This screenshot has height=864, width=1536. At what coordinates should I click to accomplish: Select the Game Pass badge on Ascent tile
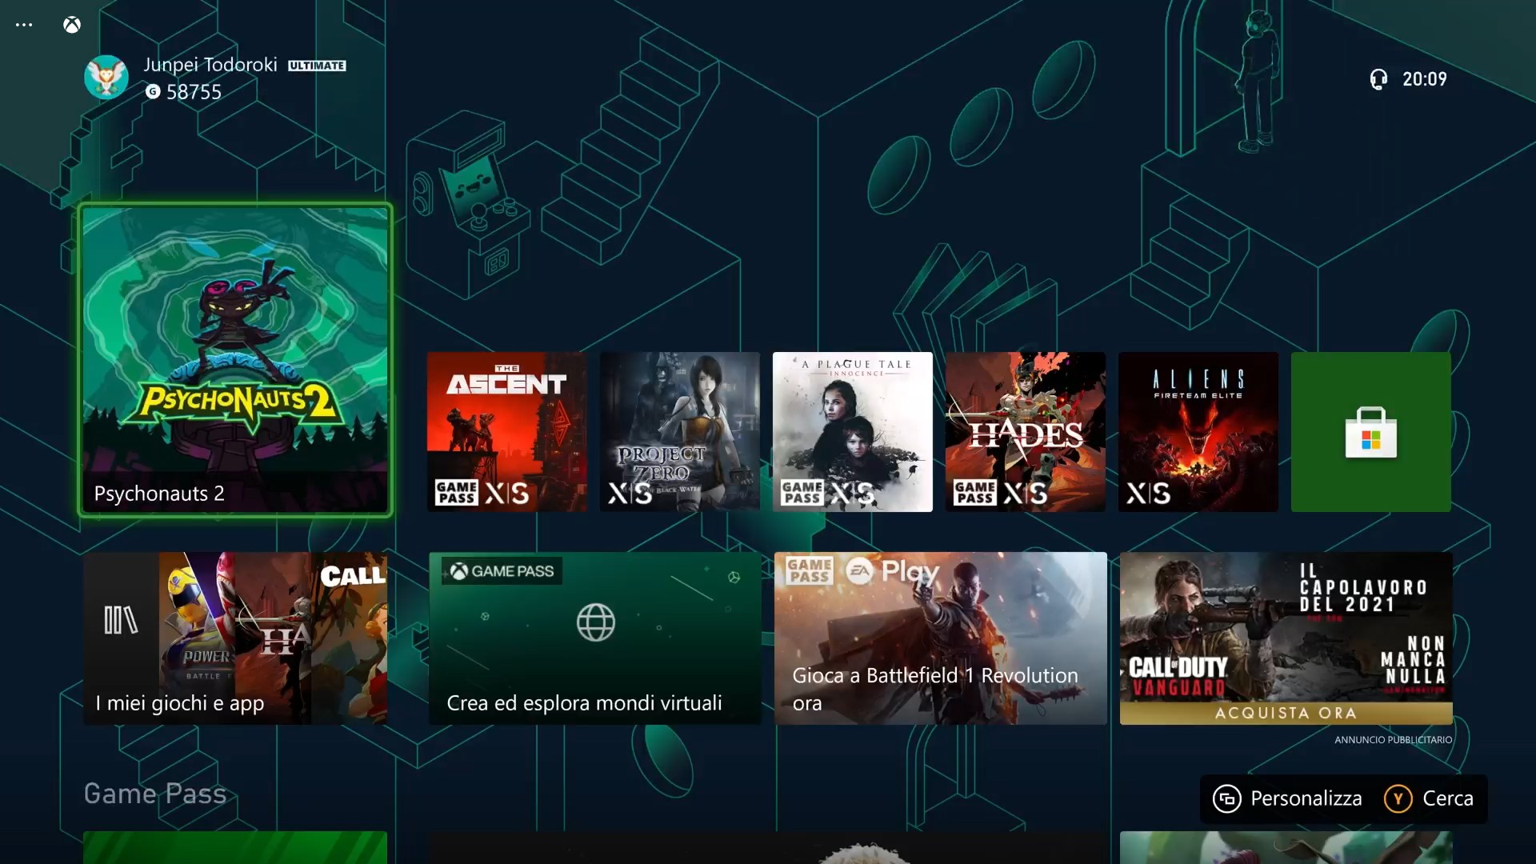(x=457, y=493)
